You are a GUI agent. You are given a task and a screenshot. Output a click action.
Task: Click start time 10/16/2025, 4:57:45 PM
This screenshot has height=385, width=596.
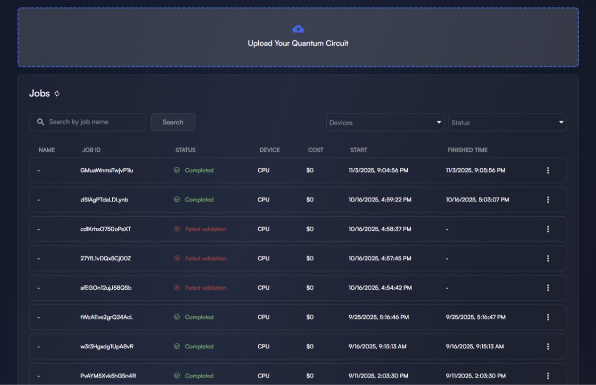380,258
